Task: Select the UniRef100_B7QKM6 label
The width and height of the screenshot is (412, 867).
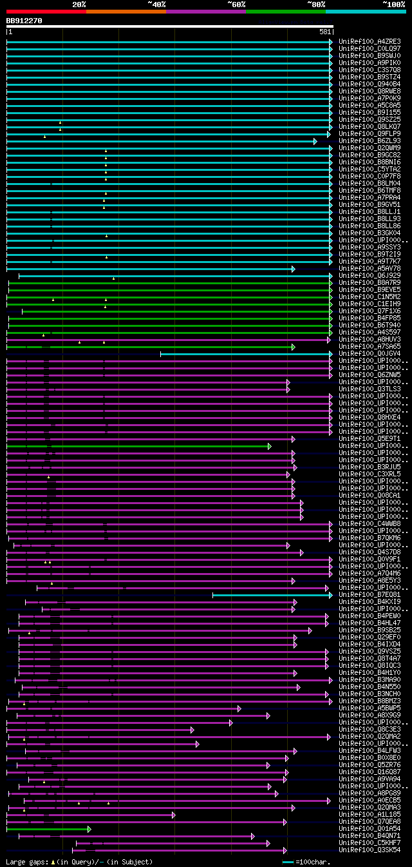Action: point(370,538)
